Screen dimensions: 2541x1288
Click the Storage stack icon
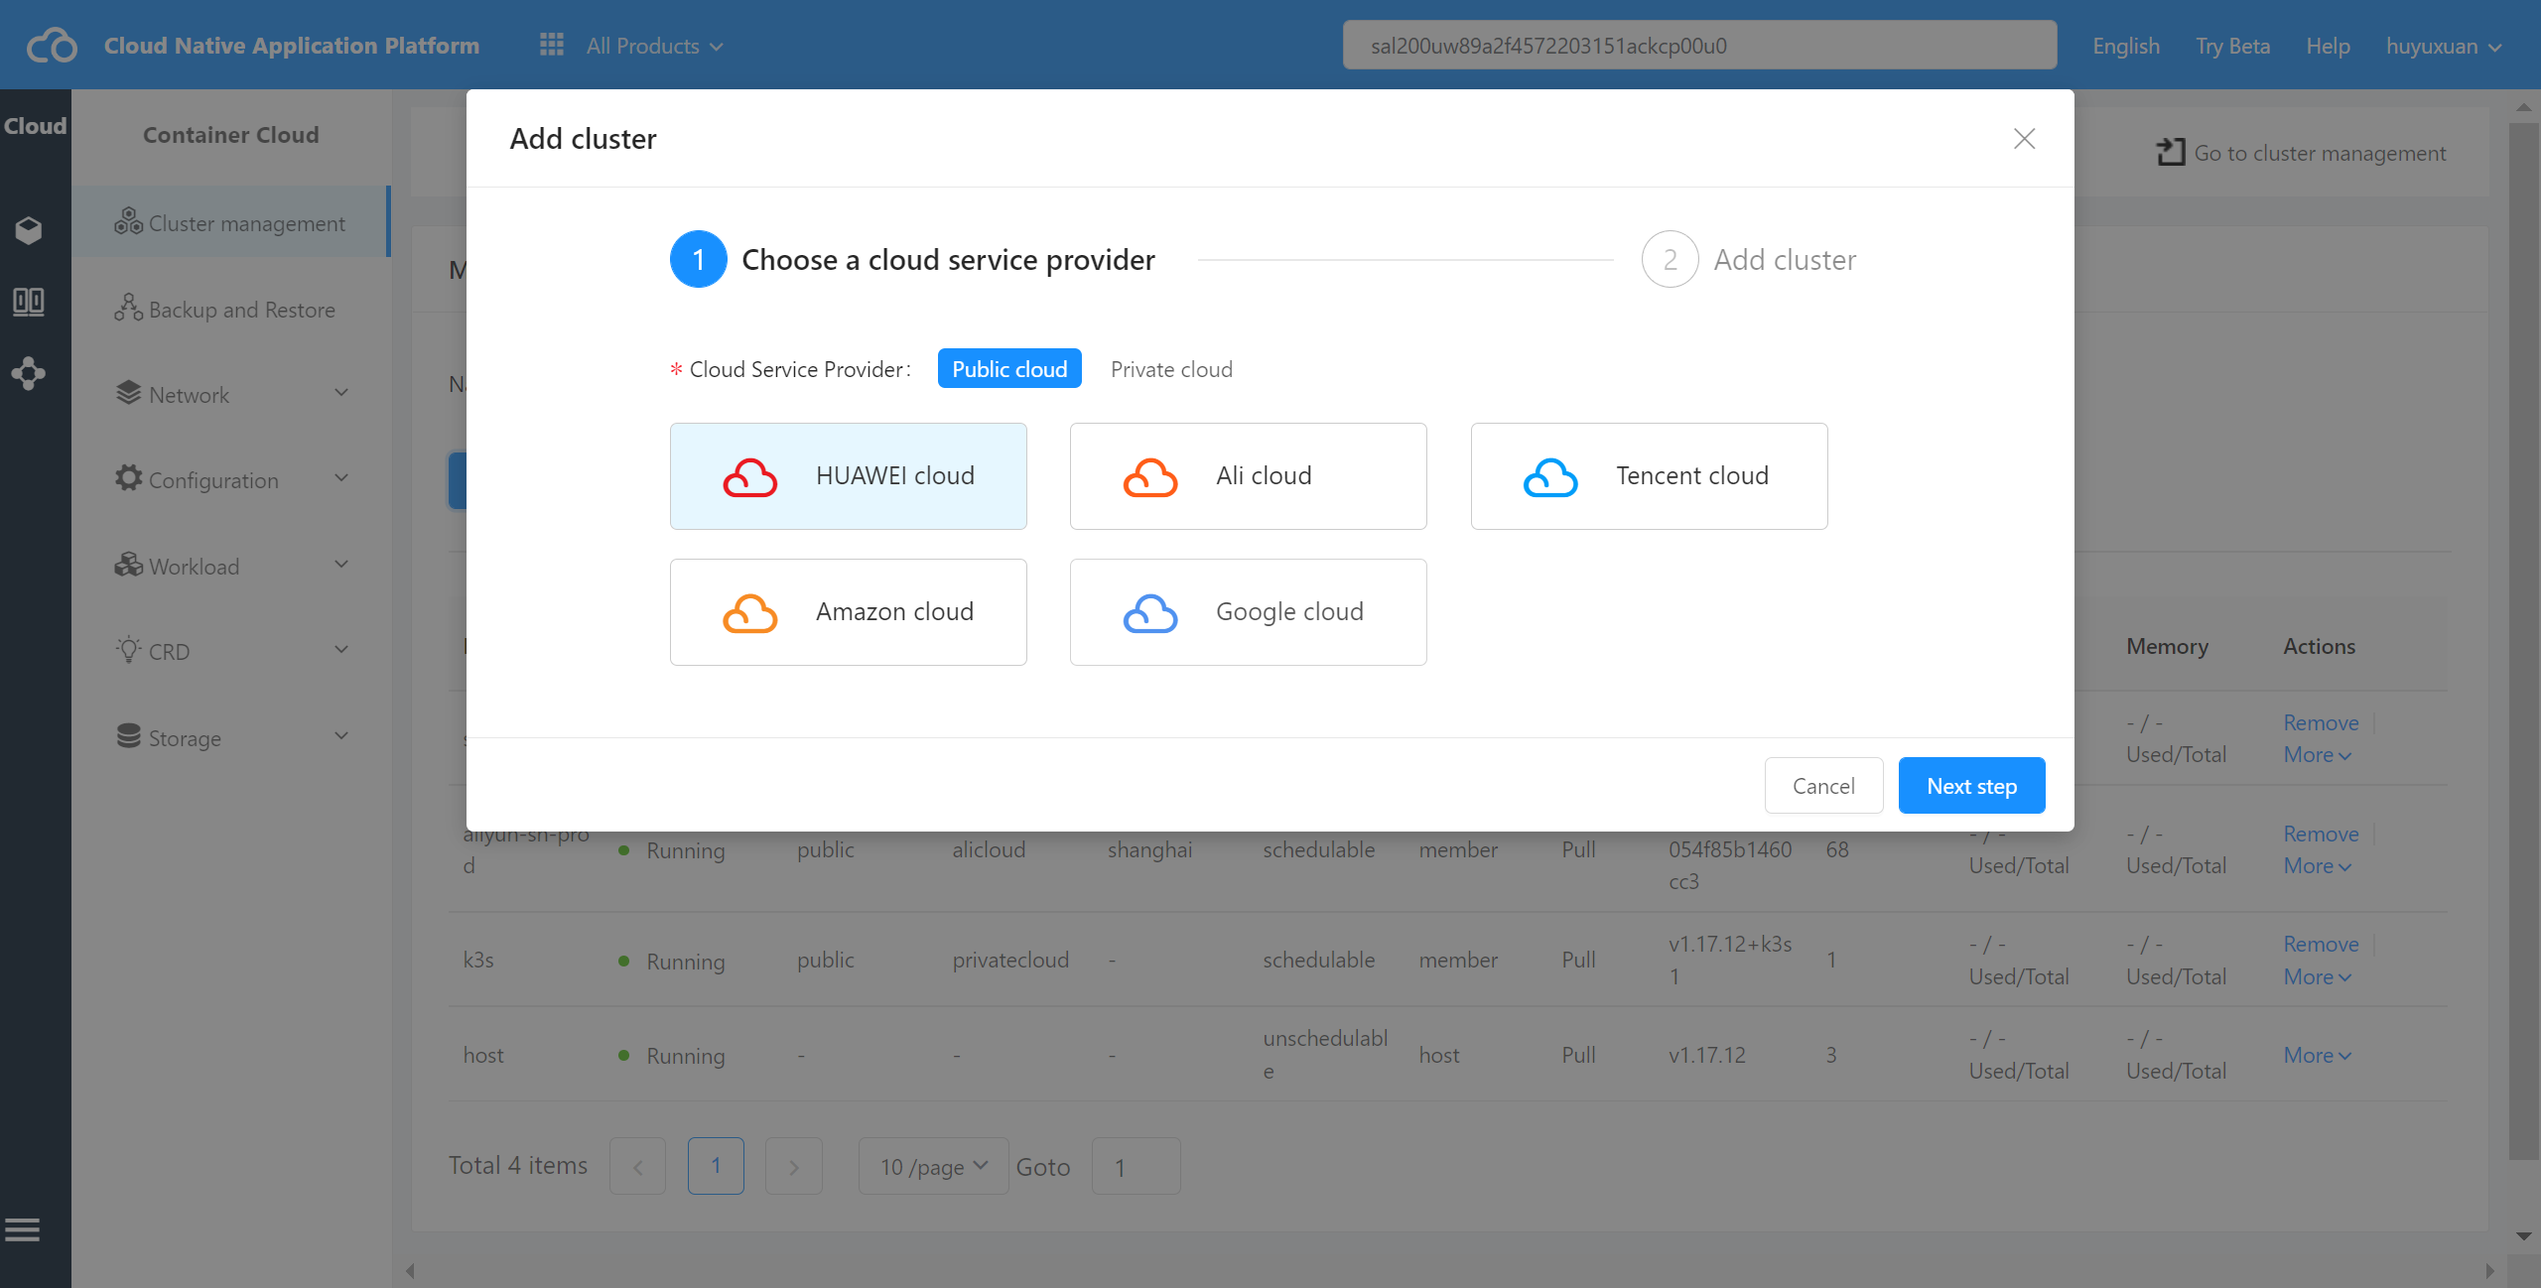128,736
